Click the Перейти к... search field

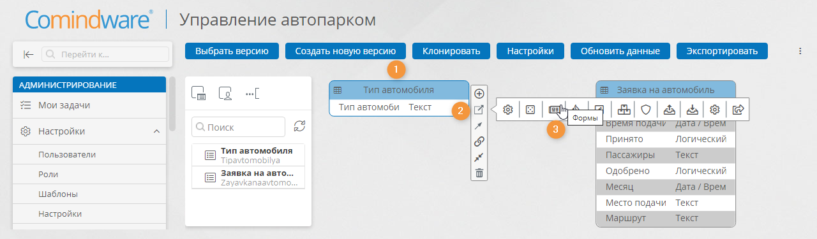(x=105, y=55)
